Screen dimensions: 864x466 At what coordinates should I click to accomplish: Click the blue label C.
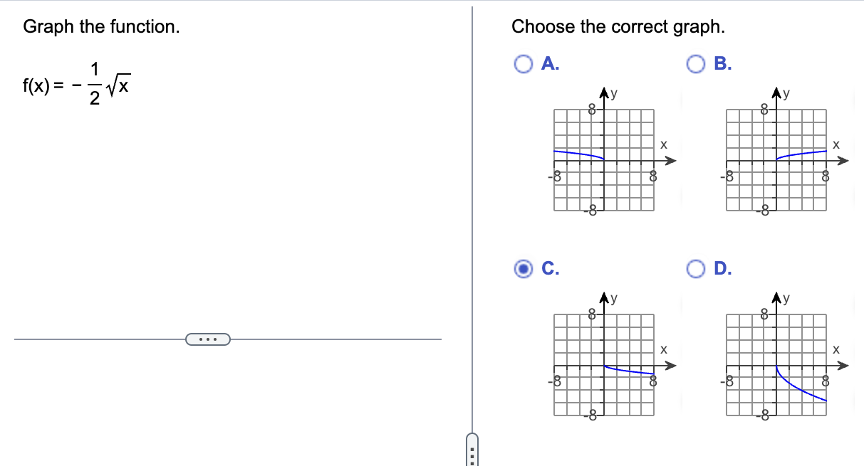[x=548, y=268]
